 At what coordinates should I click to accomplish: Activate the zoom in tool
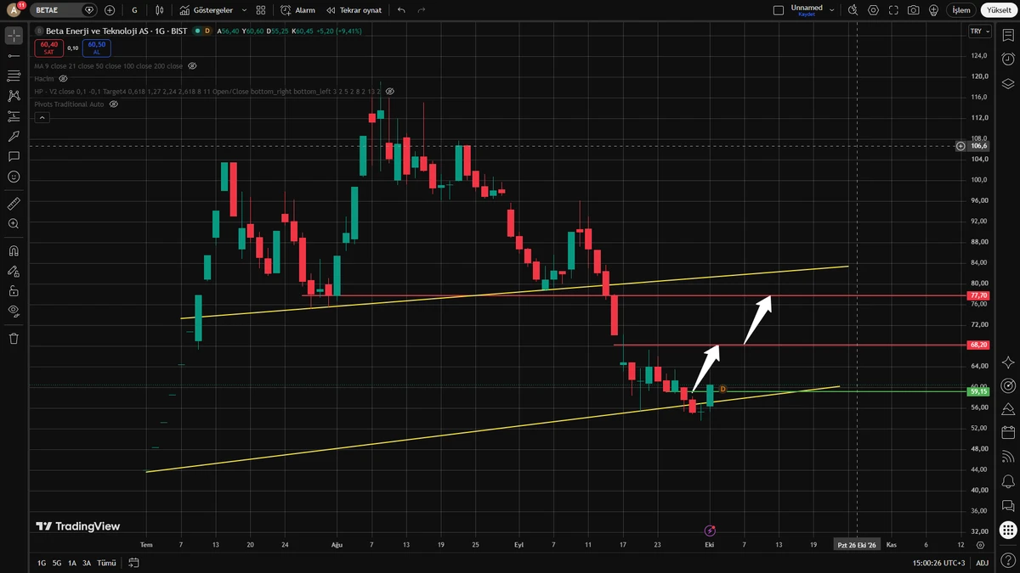coord(14,224)
